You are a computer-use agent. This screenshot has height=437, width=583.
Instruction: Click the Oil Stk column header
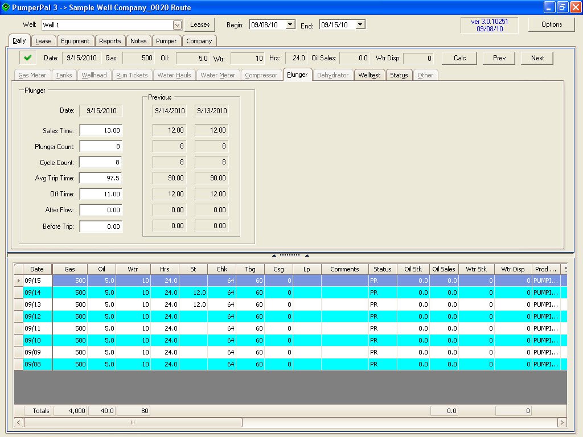pyautogui.click(x=413, y=269)
